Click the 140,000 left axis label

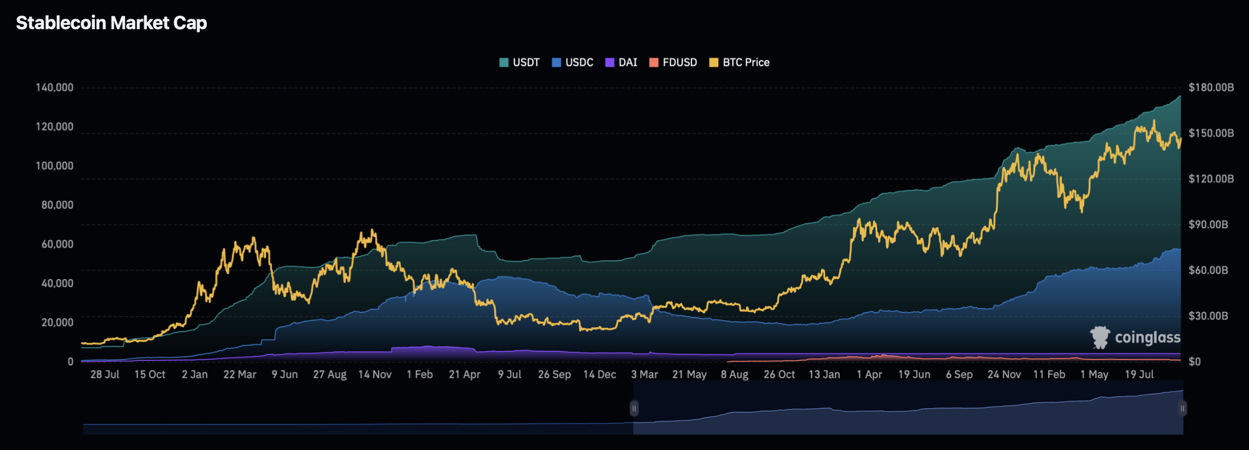coord(54,87)
